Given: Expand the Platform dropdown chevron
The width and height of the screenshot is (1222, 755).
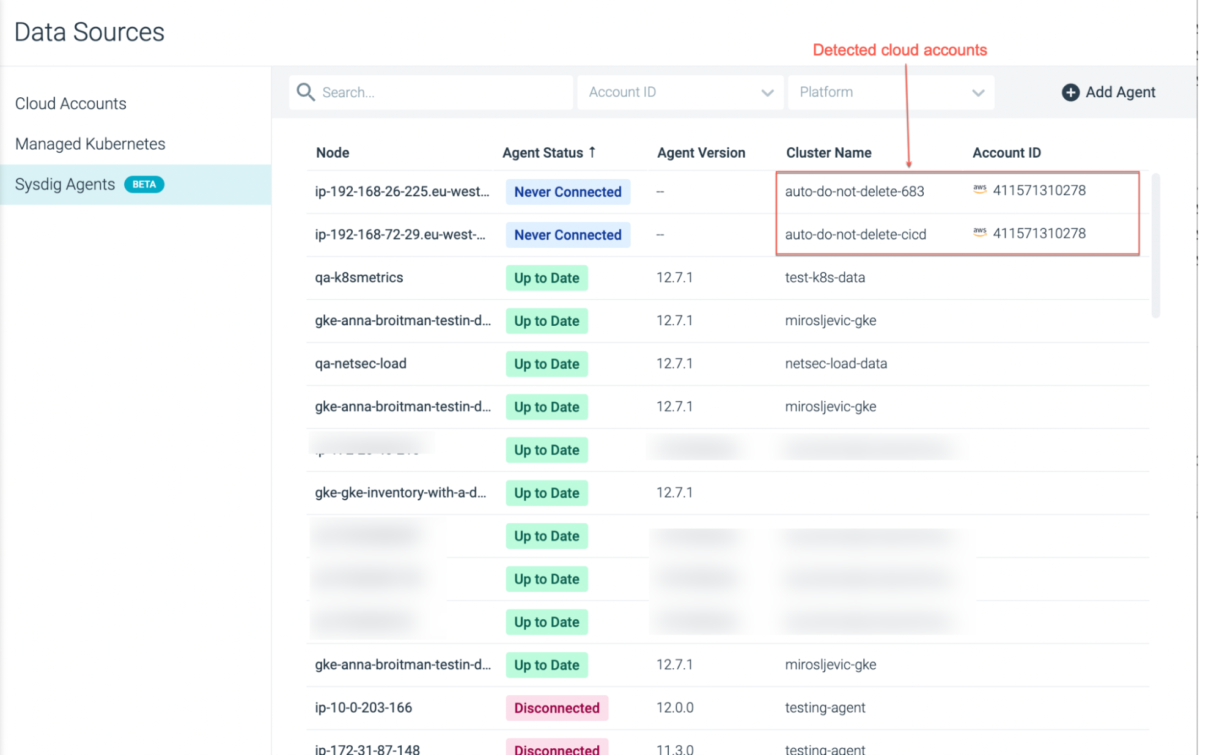Looking at the screenshot, I should click(x=978, y=93).
